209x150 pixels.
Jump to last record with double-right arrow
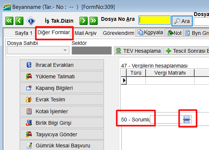94,21
